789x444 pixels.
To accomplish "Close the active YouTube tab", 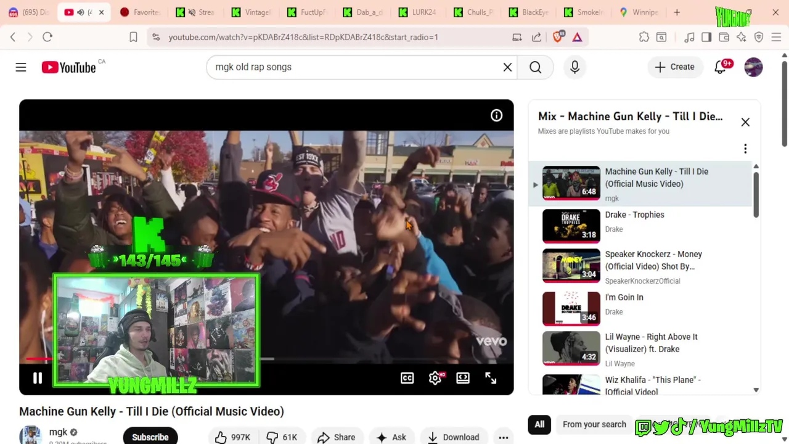I will click(101, 12).
